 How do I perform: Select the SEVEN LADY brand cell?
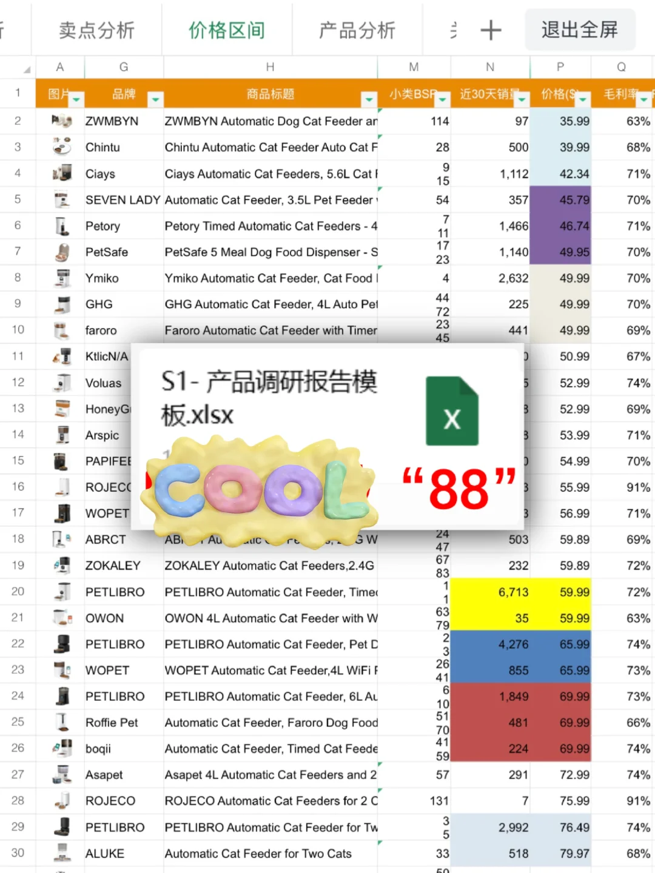coord(124,199)
